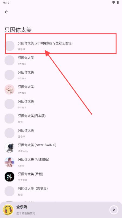
Task: Open the 全乐听 mini player title
Action: (22, 207)
